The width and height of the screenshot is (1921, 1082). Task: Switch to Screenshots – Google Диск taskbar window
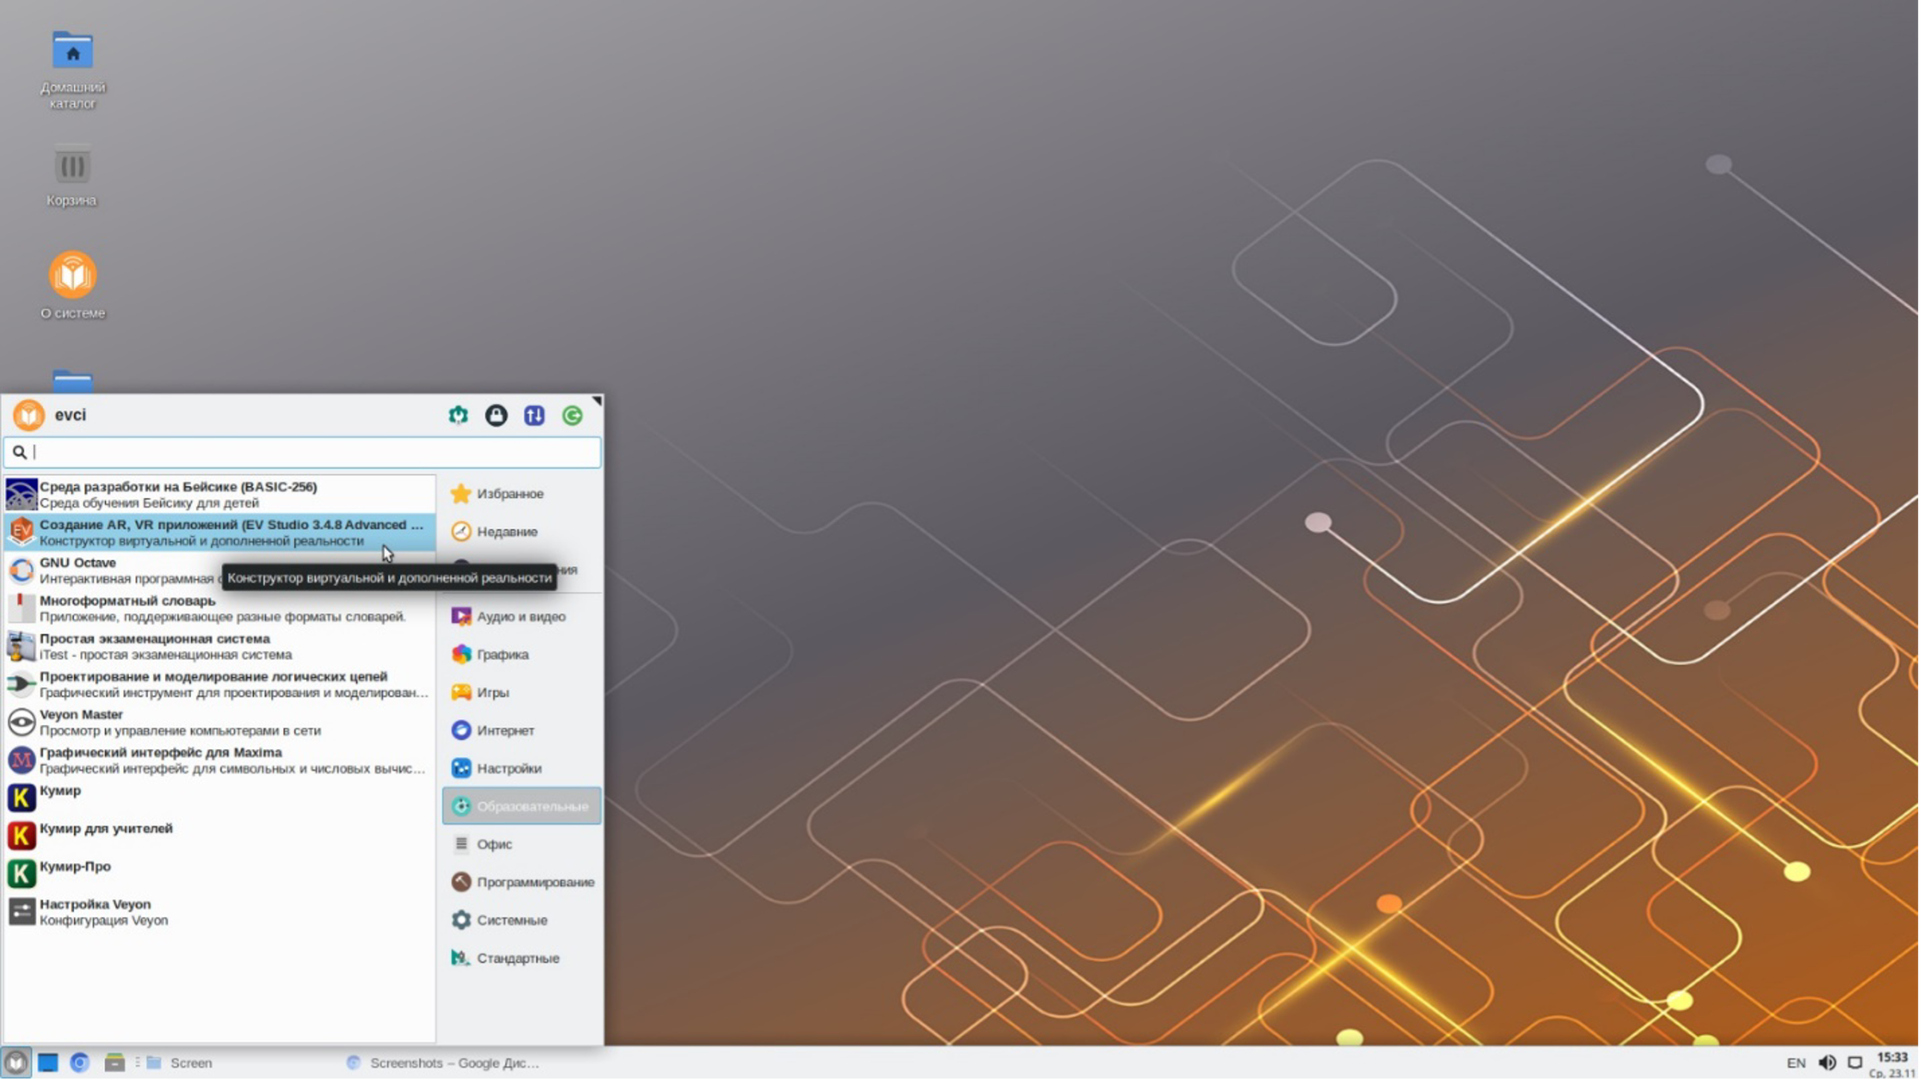pyautogui.click(x=445, y=1063)
